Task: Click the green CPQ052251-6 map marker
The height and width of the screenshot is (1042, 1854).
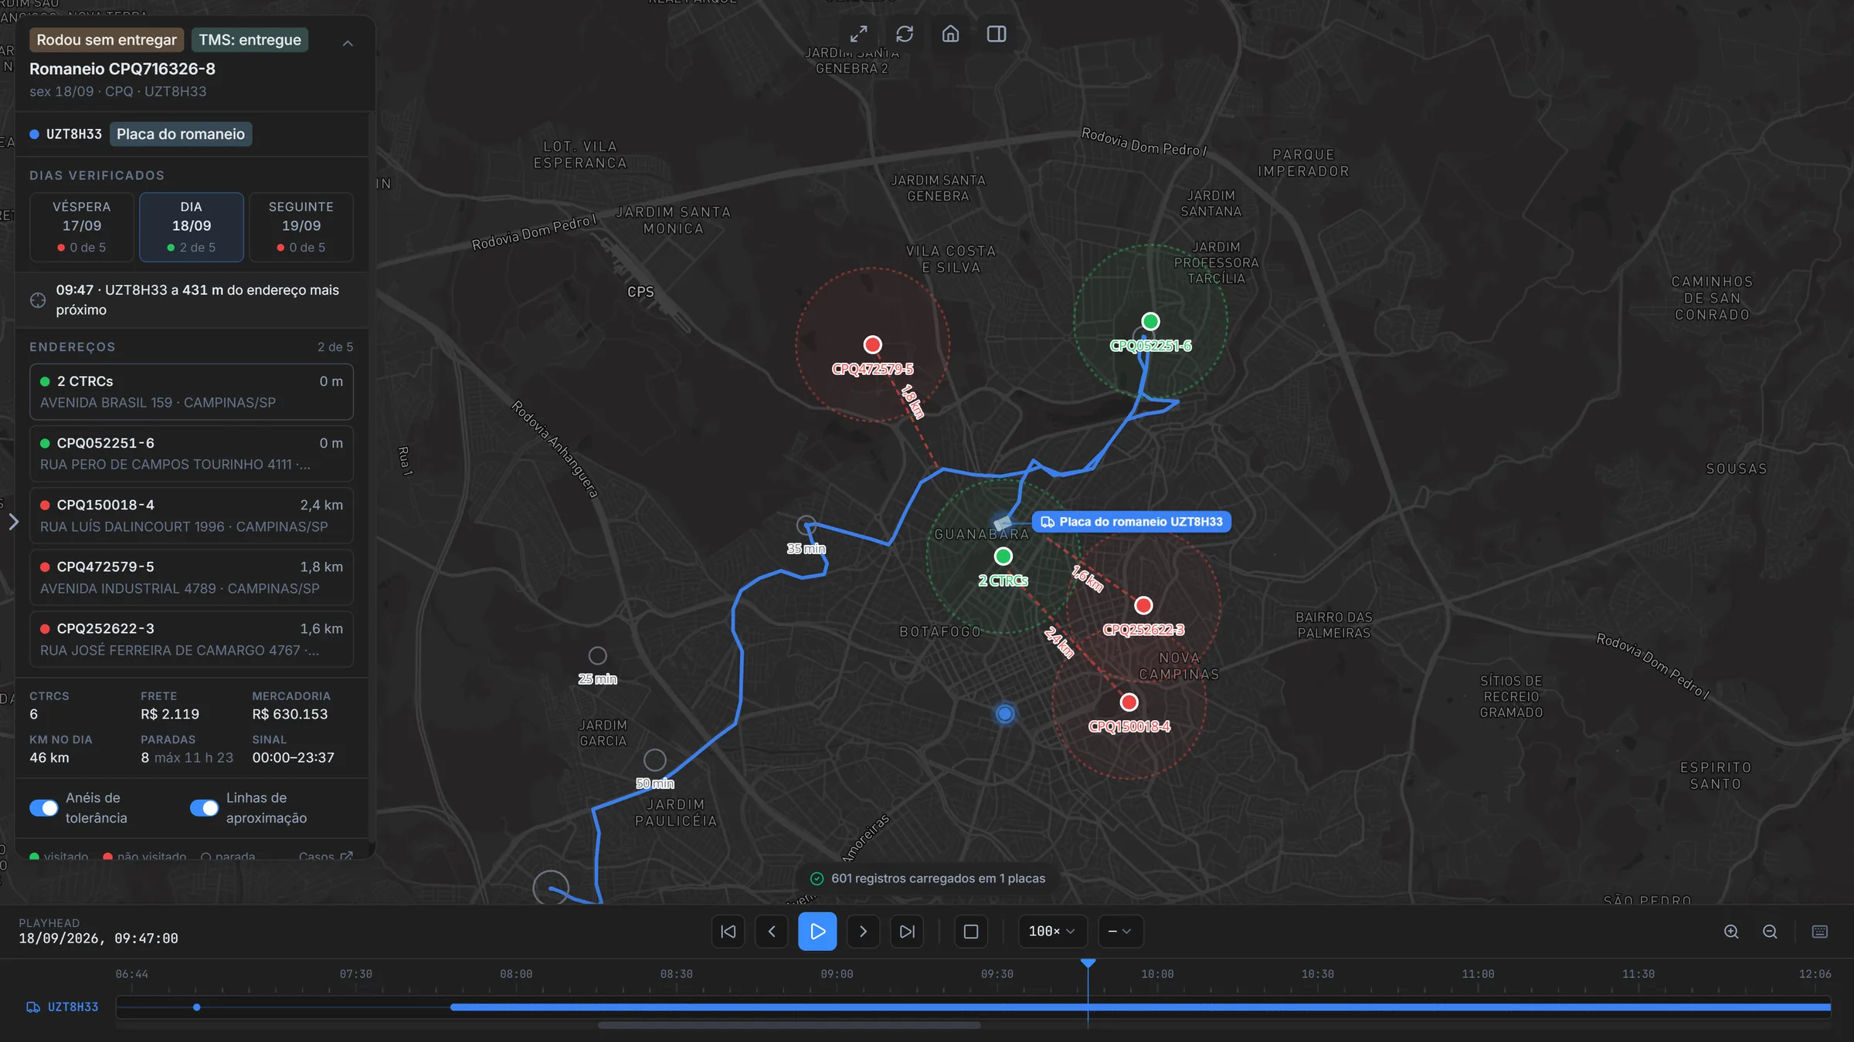Action: 1150,321
